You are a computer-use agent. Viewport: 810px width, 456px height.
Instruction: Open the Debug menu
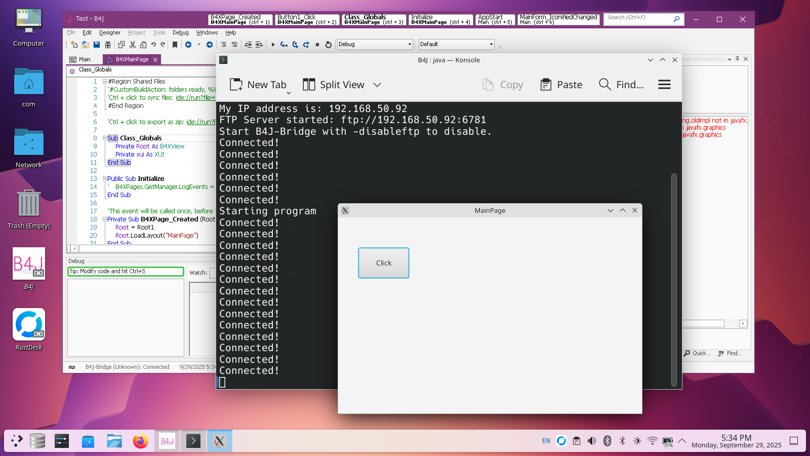point(180,32)
